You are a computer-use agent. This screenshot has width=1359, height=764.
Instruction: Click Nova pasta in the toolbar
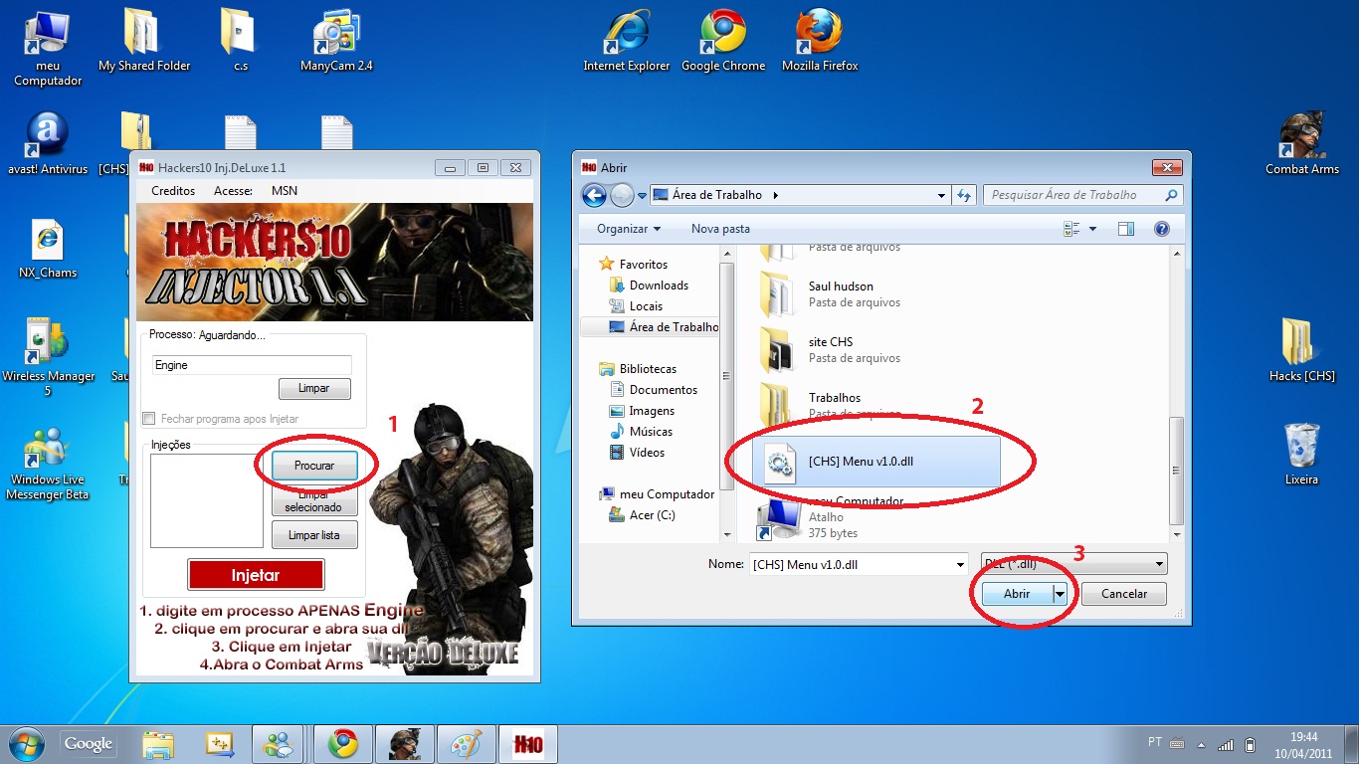pyautogui.click(x=720, y=229)
